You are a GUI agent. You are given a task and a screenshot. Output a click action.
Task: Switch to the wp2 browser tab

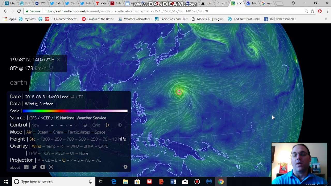222,3
